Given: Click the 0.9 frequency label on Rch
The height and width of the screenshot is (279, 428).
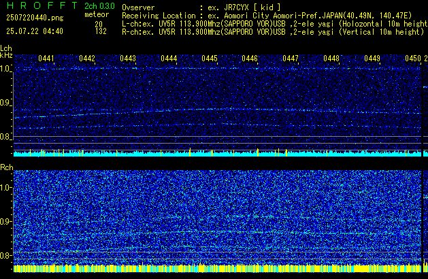Looking at the screenshot, I should [5, 221].
